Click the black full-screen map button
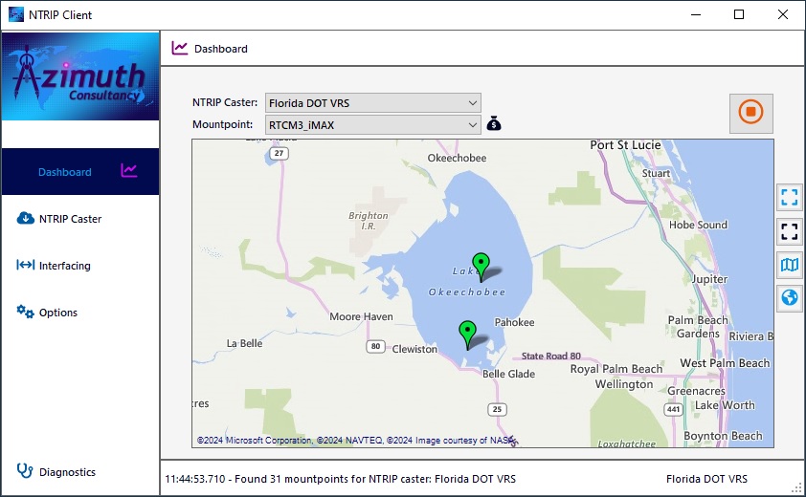 pos(789,231)
